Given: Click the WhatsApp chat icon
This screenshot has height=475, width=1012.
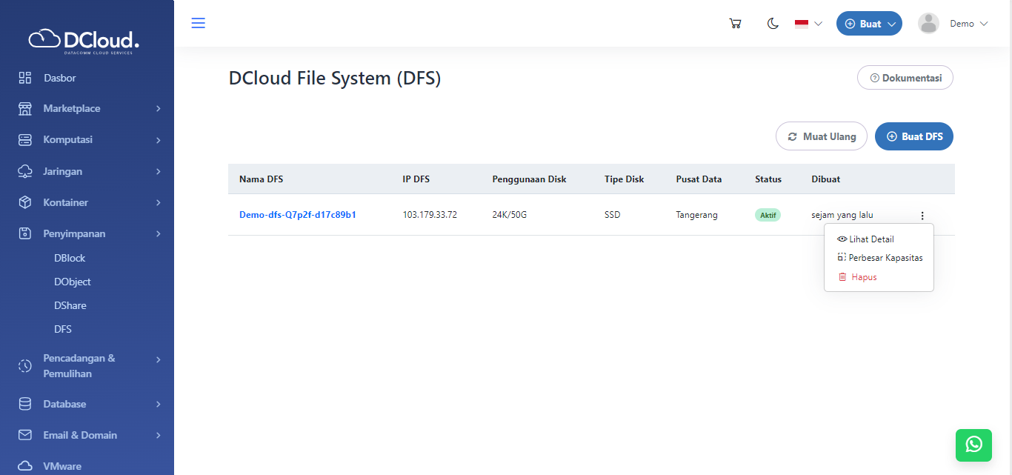Looking at the screenshot, I should pos(973,444).
